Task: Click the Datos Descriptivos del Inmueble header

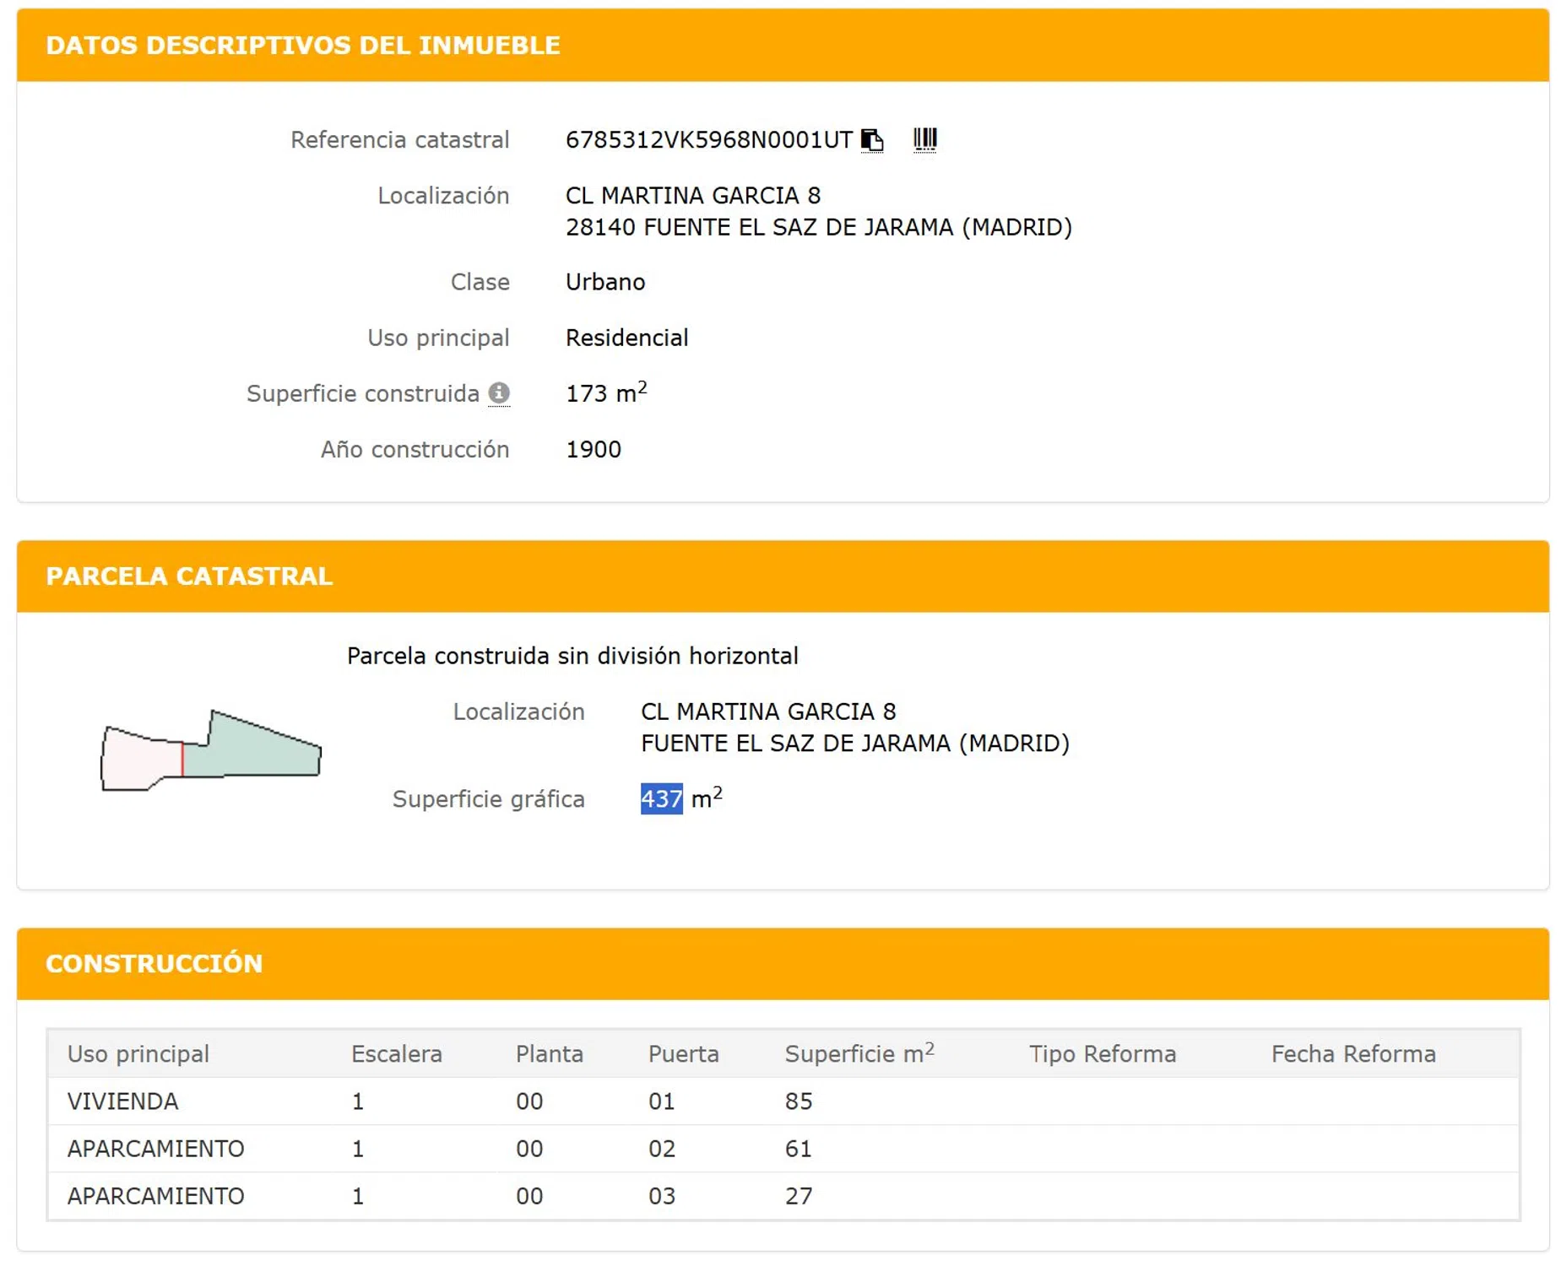Action: (x=302, y=46)
